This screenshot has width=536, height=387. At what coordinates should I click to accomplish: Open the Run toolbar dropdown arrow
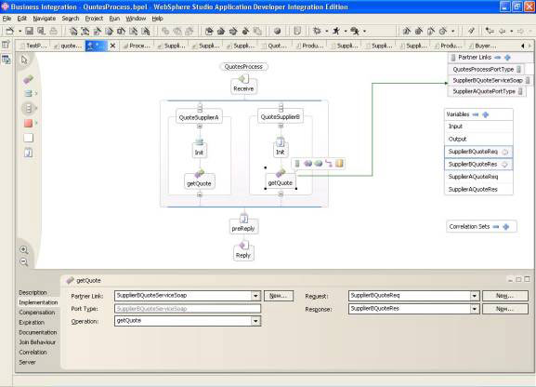pos(346,32)
